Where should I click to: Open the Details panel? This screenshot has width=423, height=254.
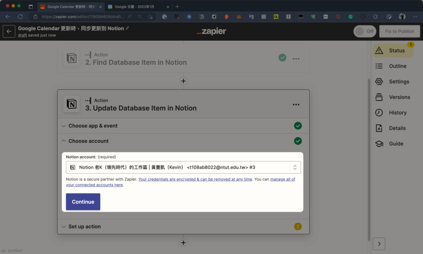(393, 128)
